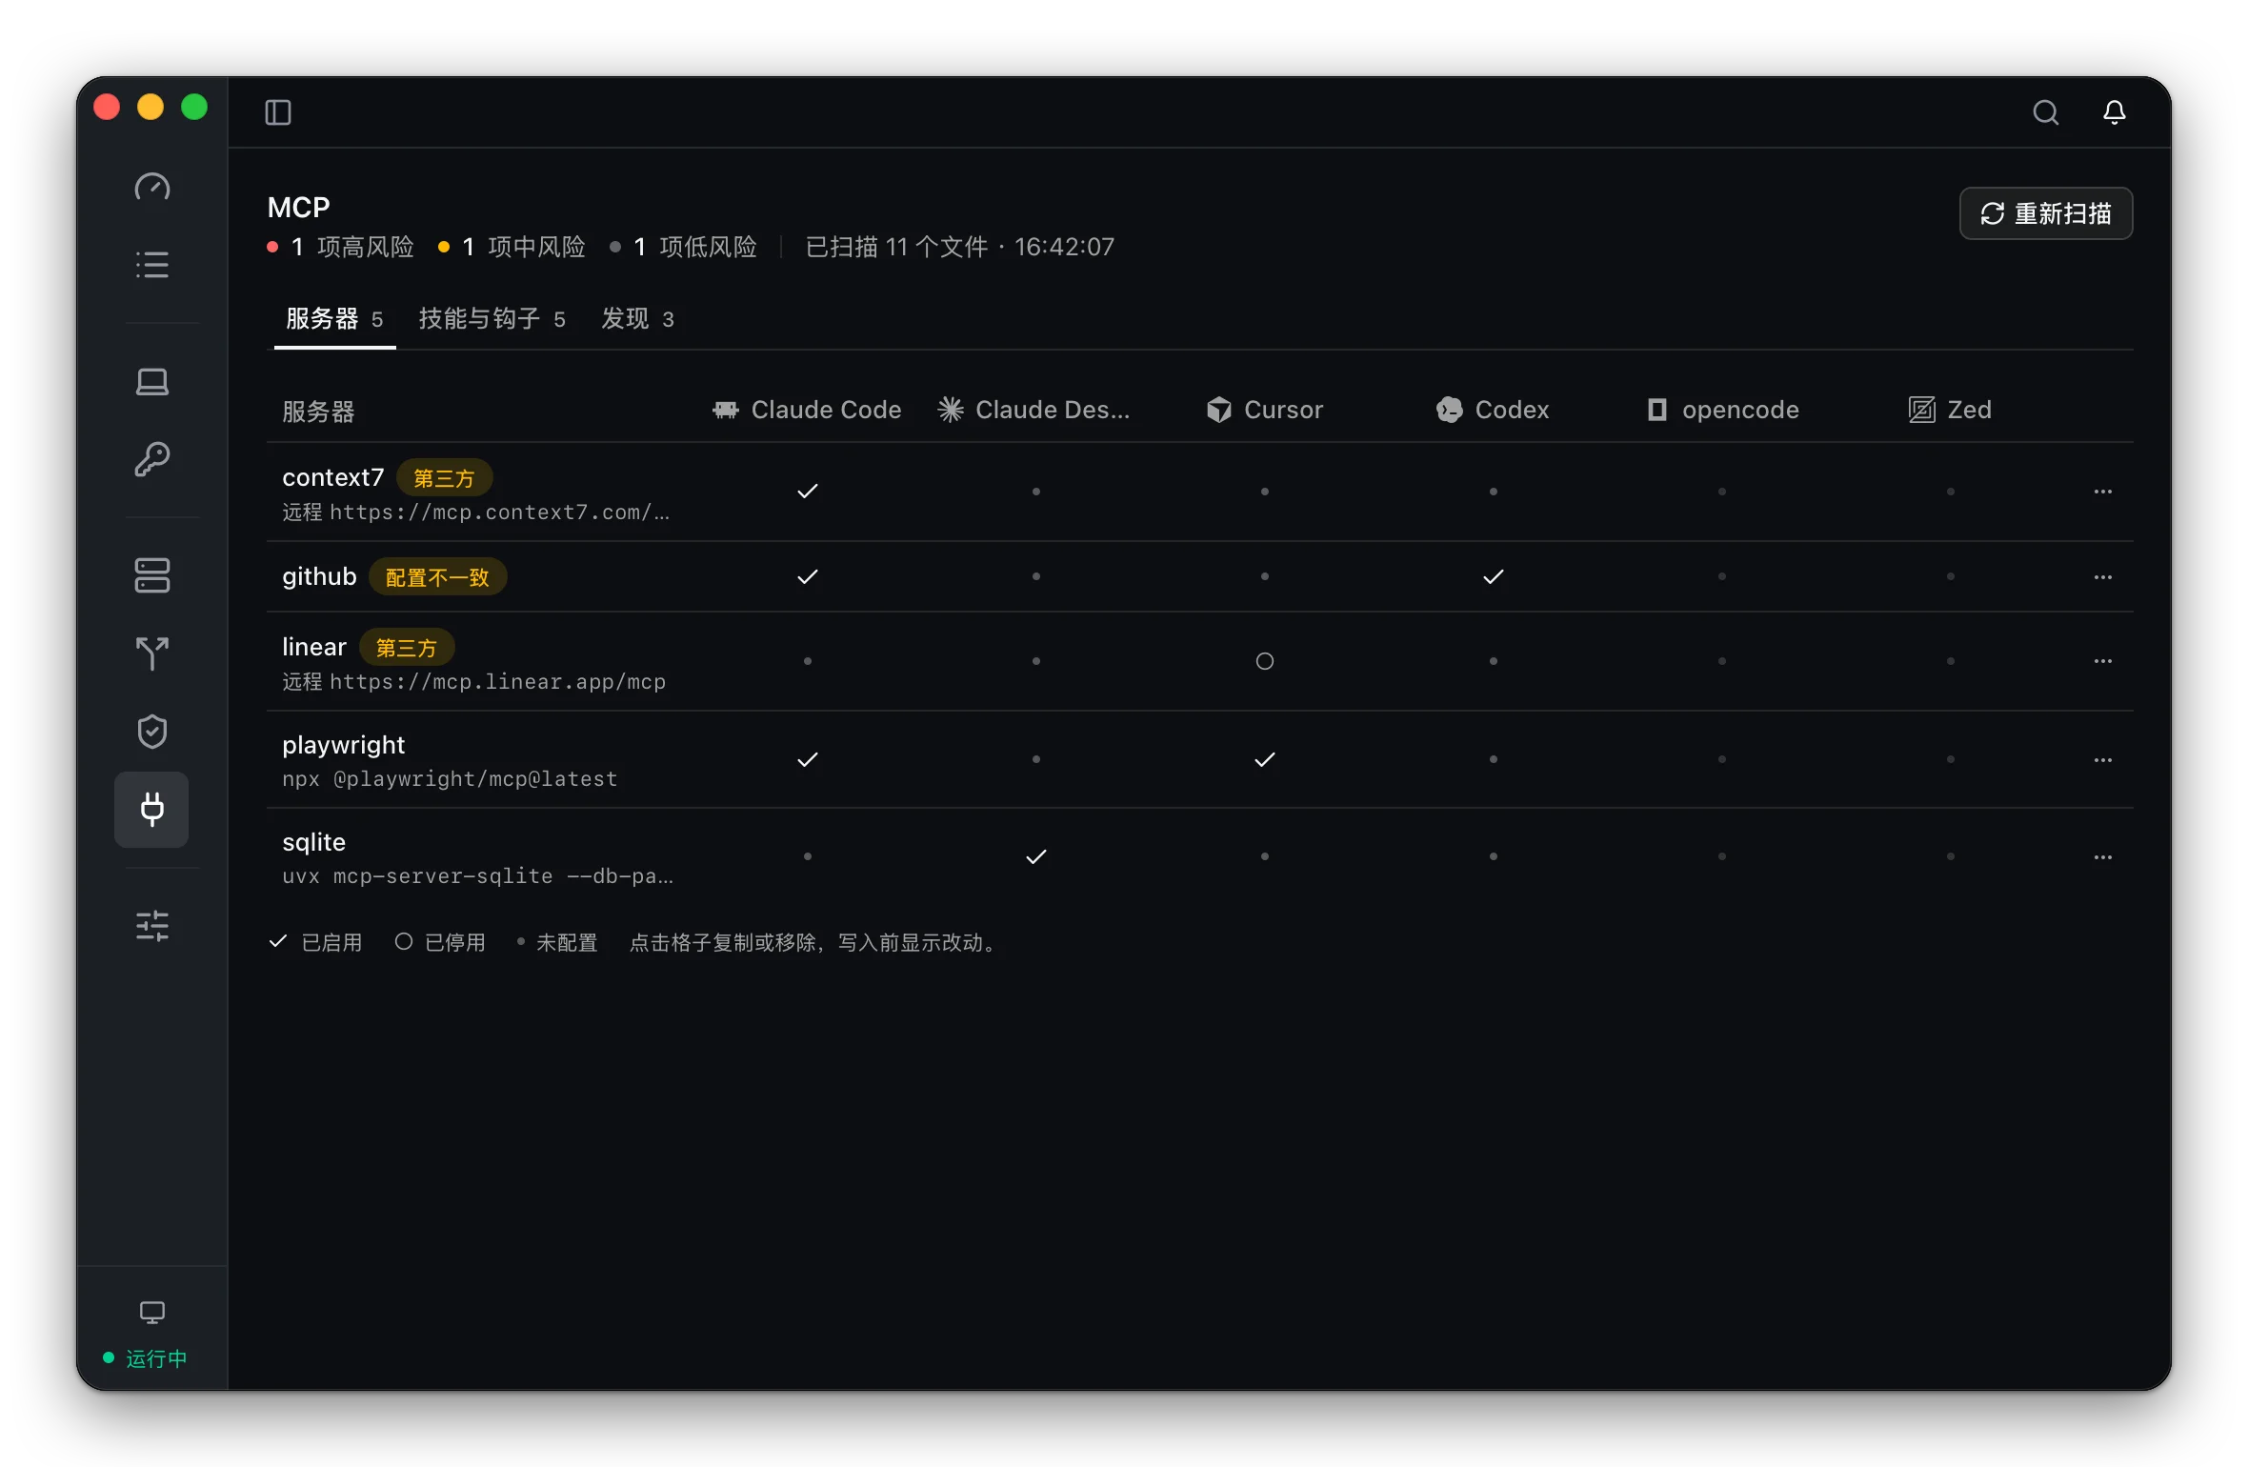Toggle the sidebar panel icon
This screenshot has height=1467, width=2248.
[x=278, y=112]
